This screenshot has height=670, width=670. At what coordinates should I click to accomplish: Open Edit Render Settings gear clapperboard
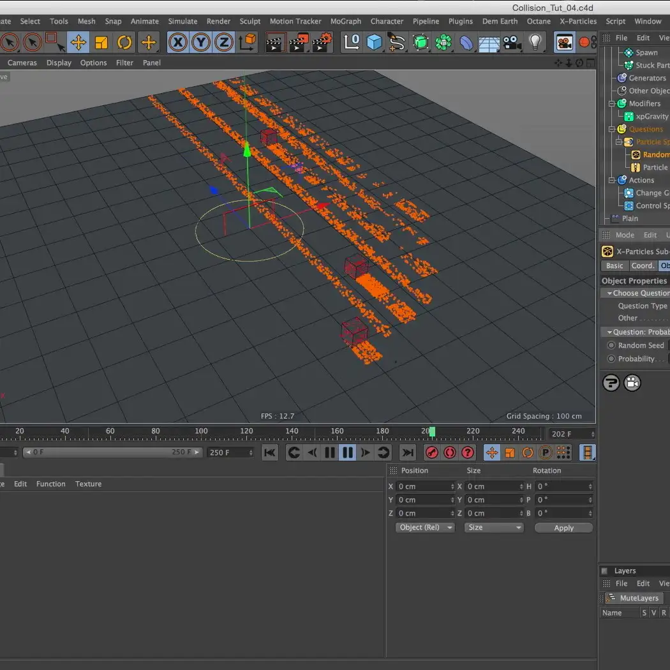[x=322, y=42]
